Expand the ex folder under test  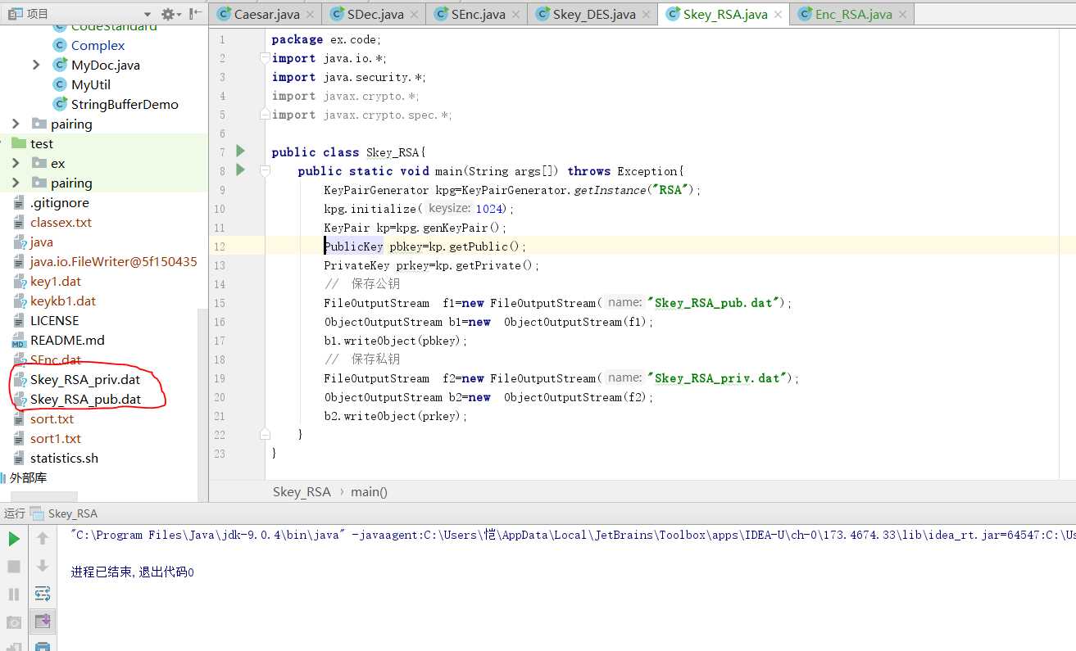click(16, 163)
